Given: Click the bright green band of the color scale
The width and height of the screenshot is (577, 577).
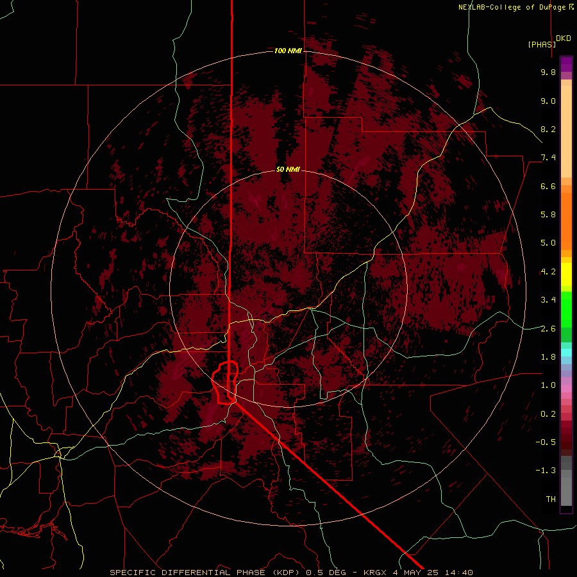Looking at the screenshot, I should click(566, 310).
